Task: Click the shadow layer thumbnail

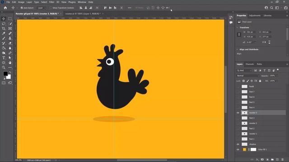Action: click(244, 144)
